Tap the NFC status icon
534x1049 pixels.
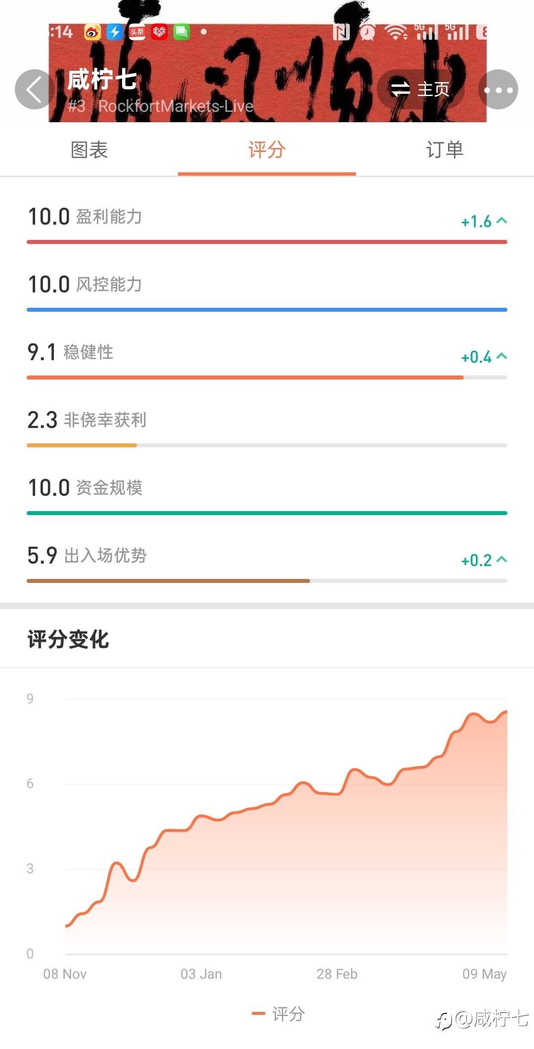341,32
